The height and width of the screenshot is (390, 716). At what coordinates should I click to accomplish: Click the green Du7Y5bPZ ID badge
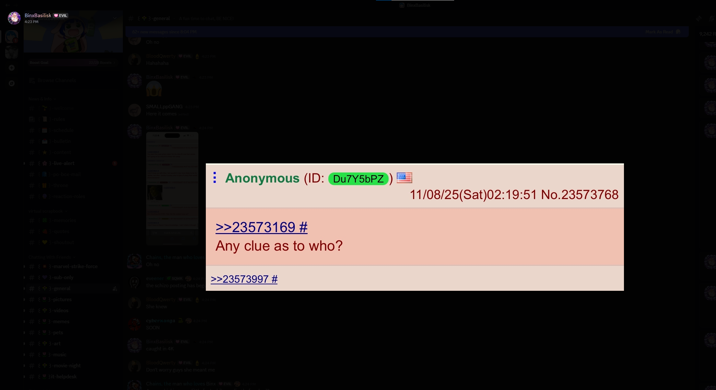coord(358,179)
